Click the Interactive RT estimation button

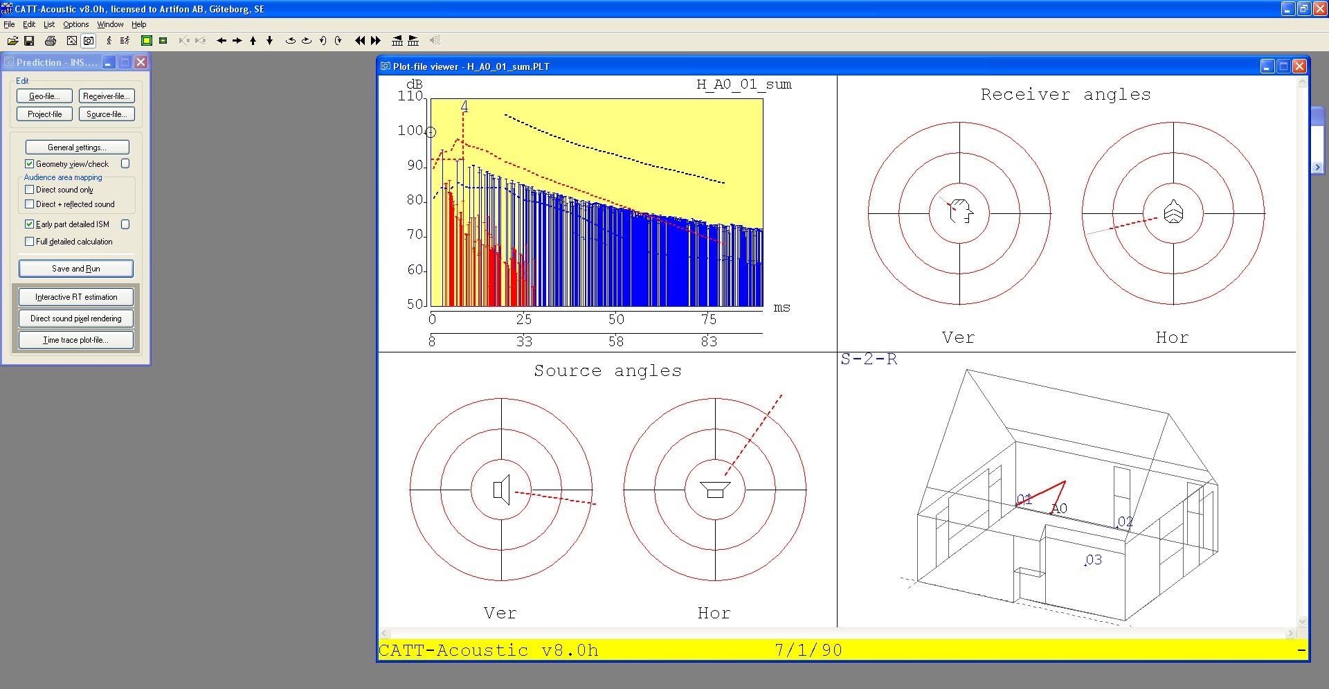click(x=76, y=297)
